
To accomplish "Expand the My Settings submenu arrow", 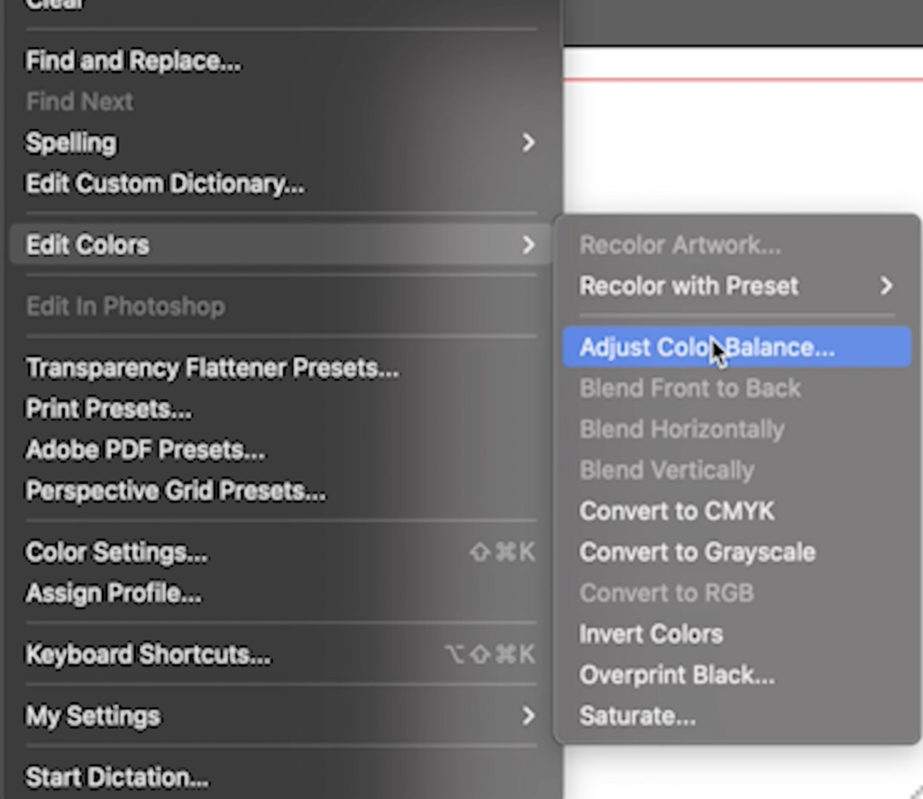I will point(528,715).
